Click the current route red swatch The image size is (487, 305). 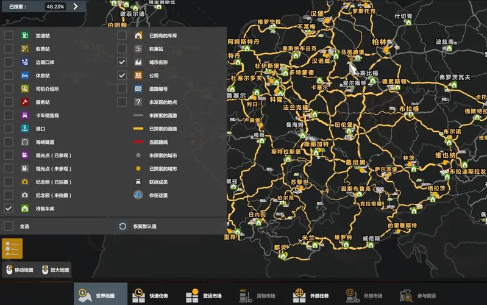[x=138, y=142]
